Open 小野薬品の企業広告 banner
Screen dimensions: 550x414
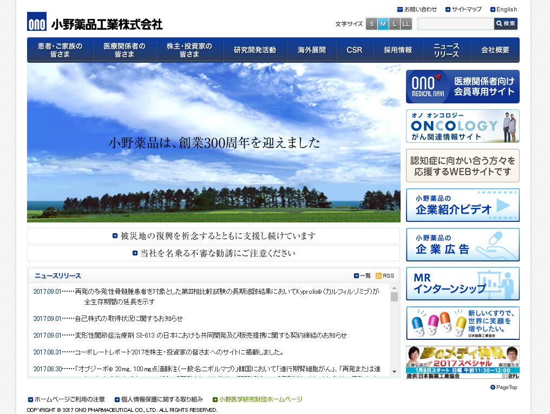(463, 244)
